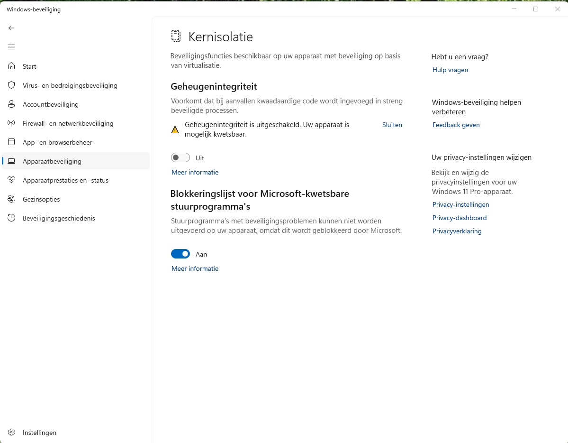Viewport: 568px width, 443px height.
Task: Open Meer informatie under Blokkeringslijst
Action: pyautogui.click(x=195, y=268)
